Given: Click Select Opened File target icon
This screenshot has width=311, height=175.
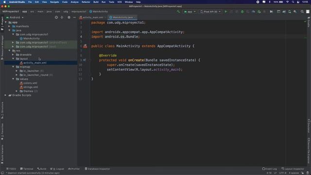Looking at the screenshot, I should [56, 17].
